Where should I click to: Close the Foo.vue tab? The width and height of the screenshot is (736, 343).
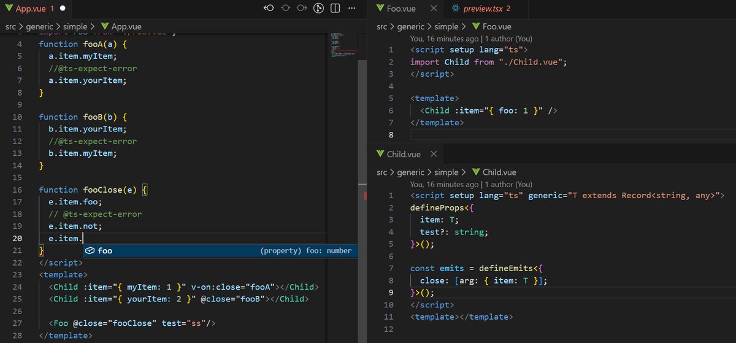point(433,9)
